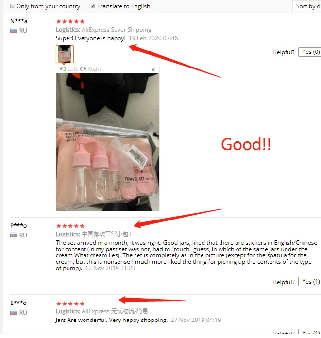The width and height of the screenshot is (321, 338).
Task: Uncheck Translate to English option
Action: coord(93,6)
